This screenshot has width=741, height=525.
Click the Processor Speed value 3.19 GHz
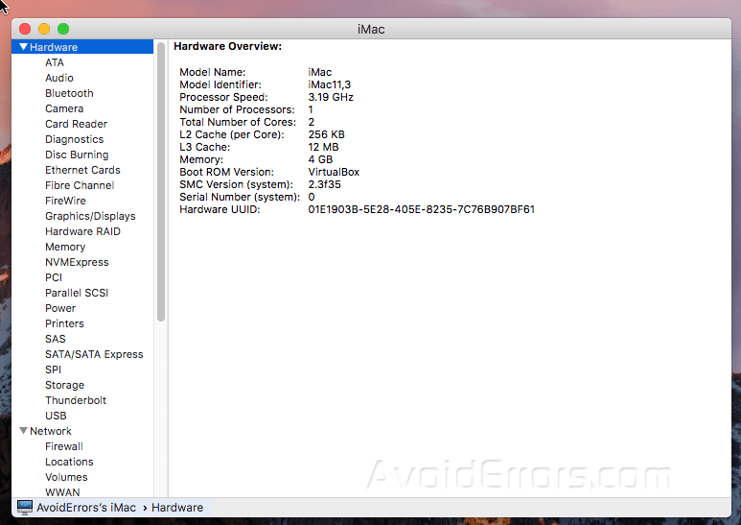coord(331,97)
